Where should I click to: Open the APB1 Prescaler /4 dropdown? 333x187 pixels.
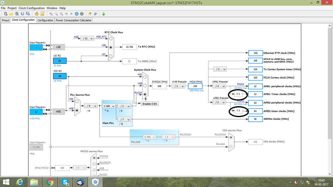click(219, 86)
